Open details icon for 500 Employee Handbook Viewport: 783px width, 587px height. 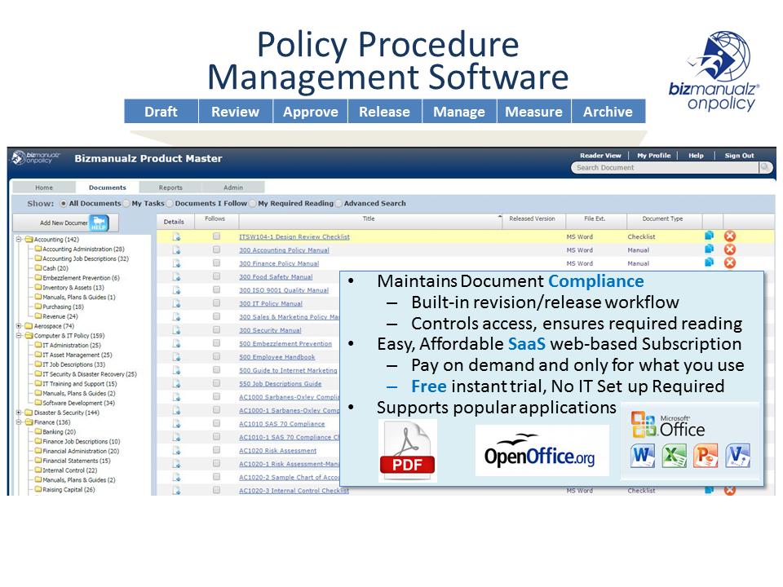coord(176,357)
